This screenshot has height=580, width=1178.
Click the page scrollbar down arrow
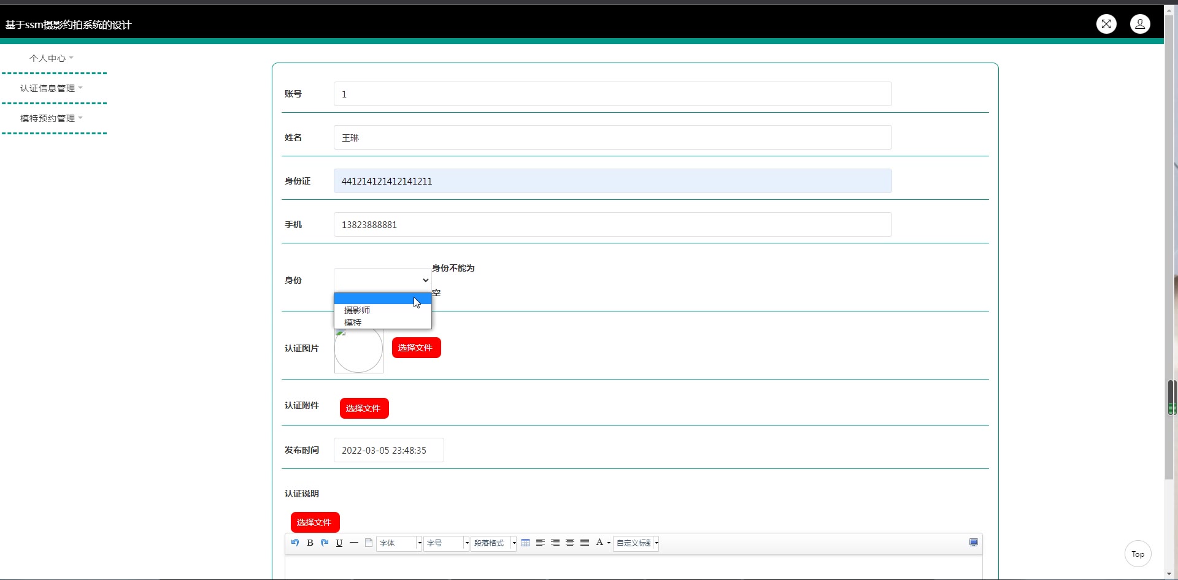click(1170, 574)
